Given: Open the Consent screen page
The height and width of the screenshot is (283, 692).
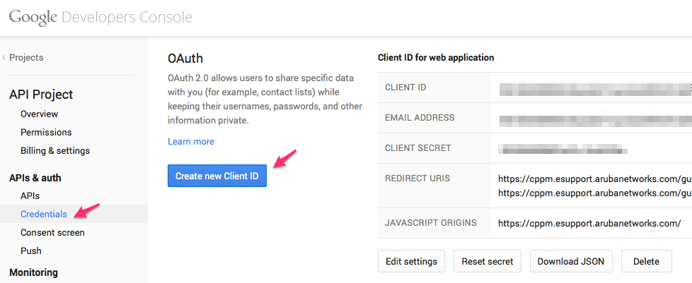Looking at the screenshot, I should (52, 232).
